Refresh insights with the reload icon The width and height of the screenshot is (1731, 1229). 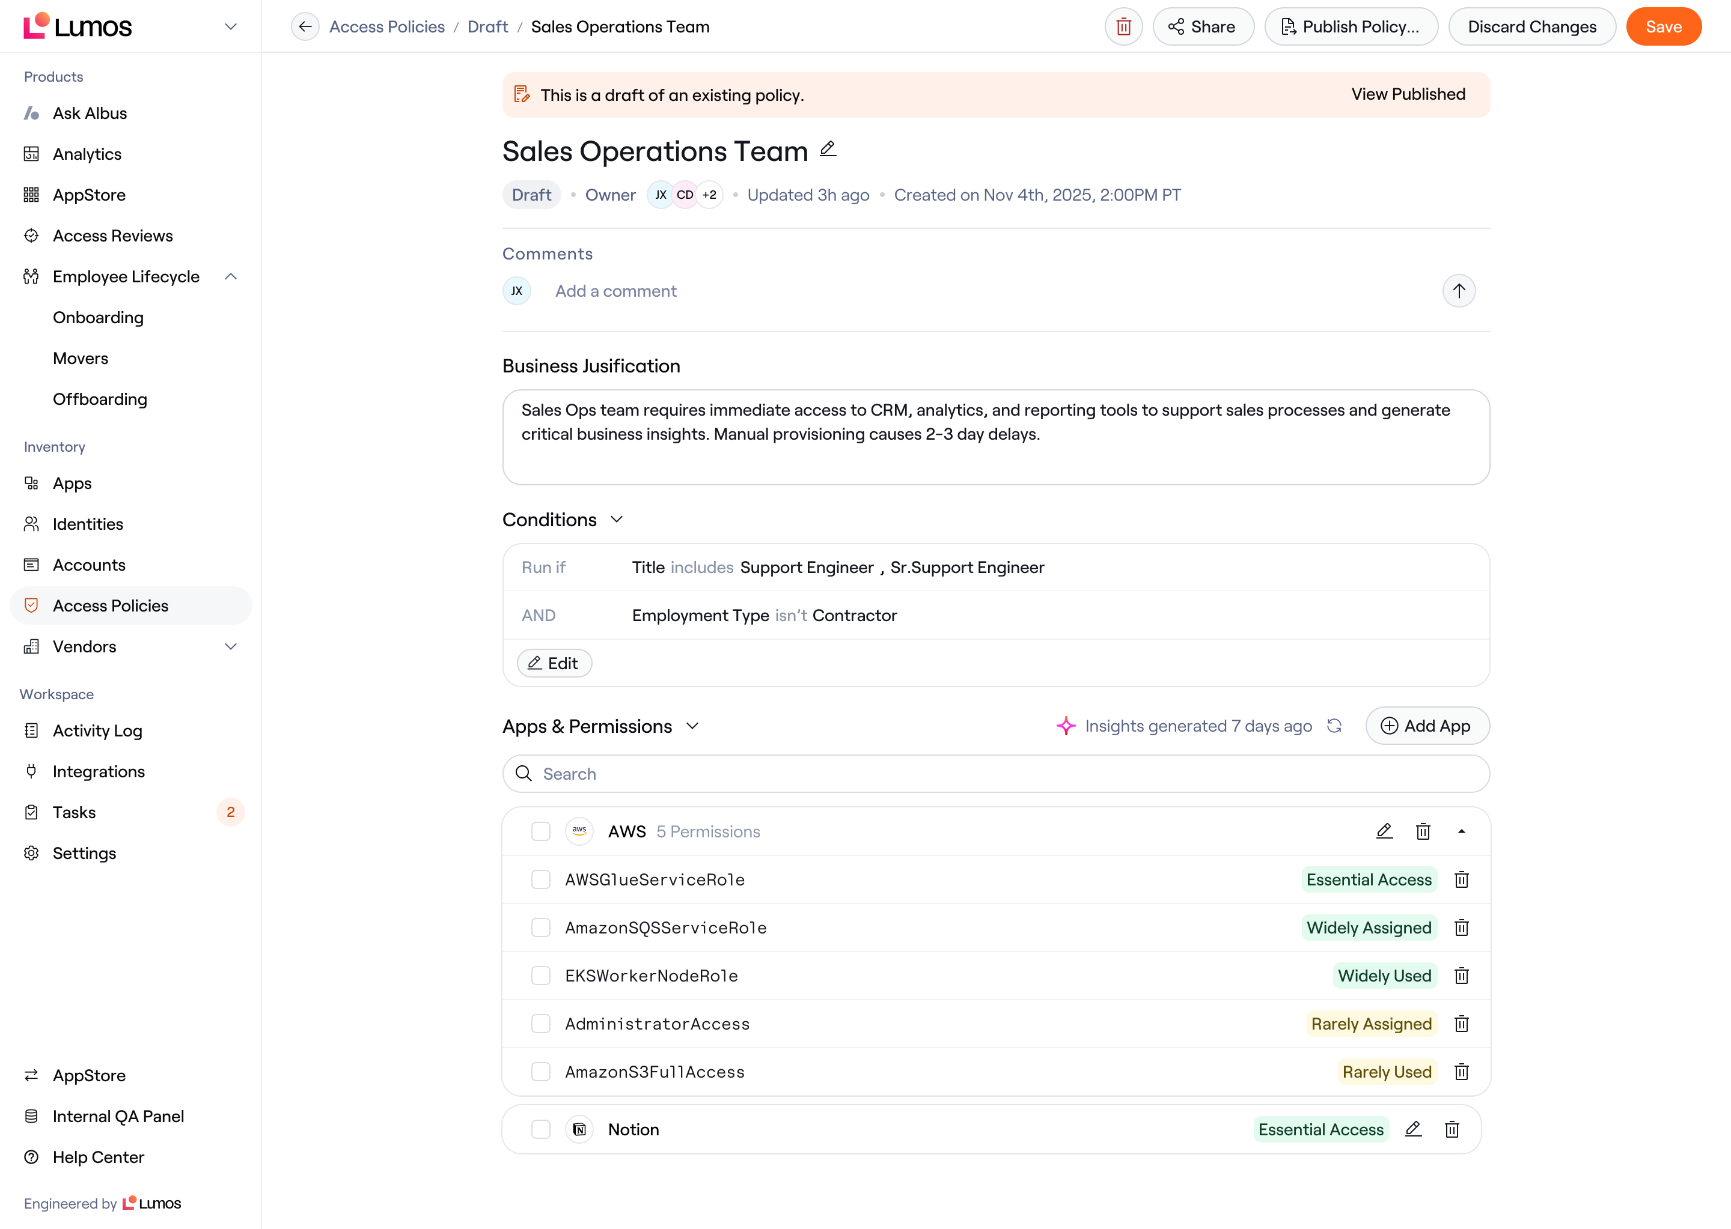coord(1334,726)
